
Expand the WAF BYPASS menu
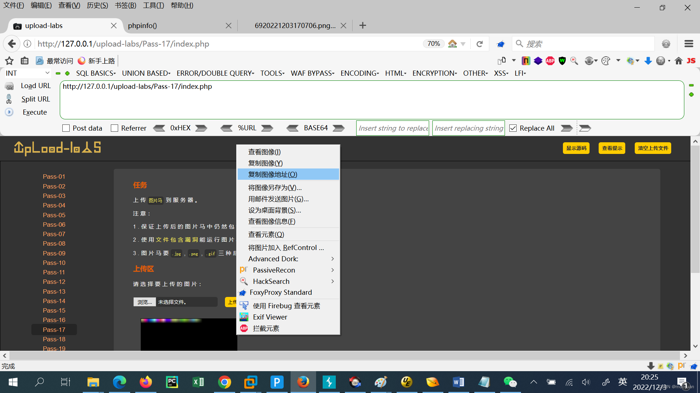click(x=312, y=73)
